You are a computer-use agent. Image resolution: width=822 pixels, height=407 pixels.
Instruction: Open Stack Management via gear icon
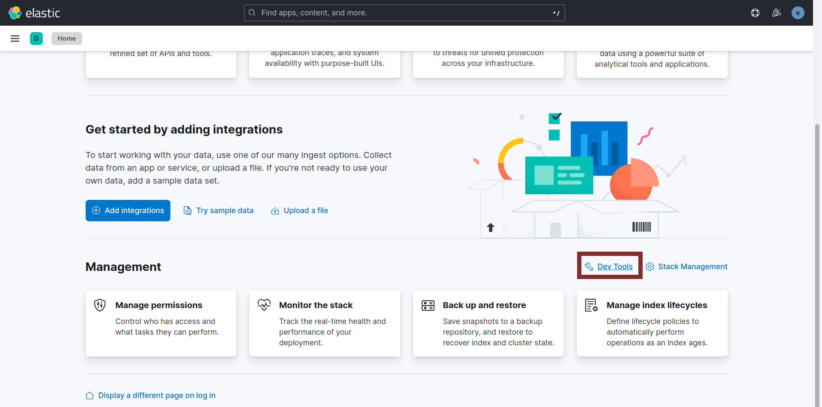(650, 266)
